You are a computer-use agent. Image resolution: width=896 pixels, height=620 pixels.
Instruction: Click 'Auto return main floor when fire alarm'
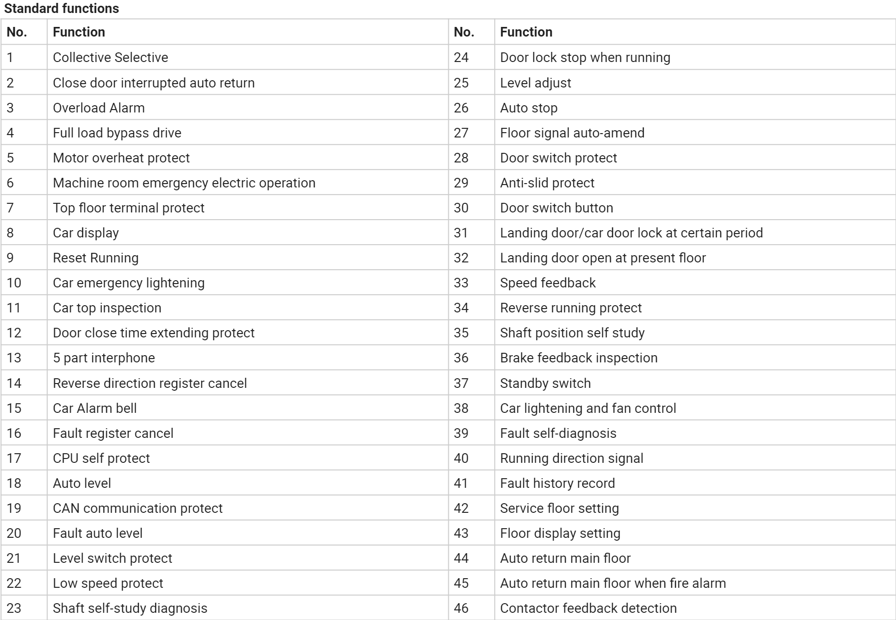pyautogui.click(x=613, y=583)
